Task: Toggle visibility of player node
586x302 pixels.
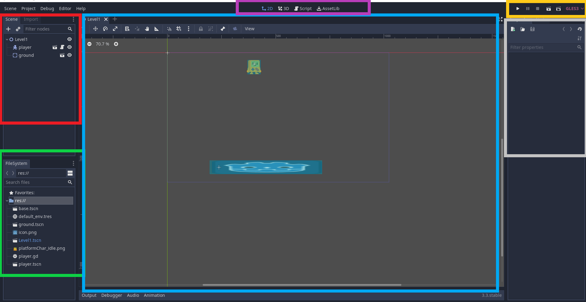Action: [x=69, y=47]
